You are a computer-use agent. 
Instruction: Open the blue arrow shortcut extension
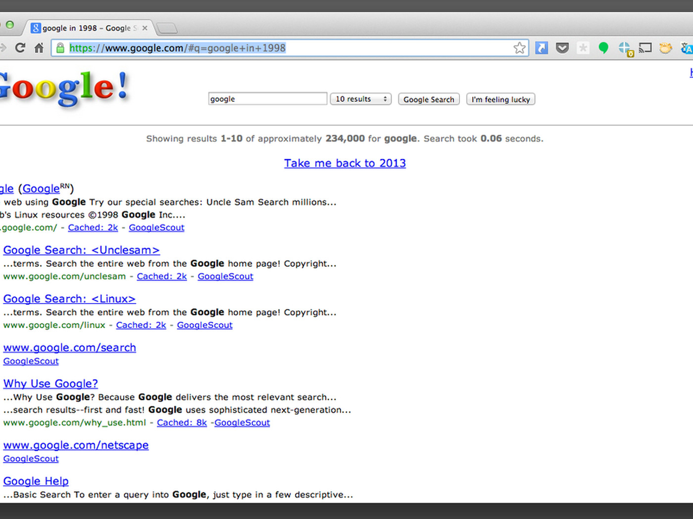[x=542, y=48]
